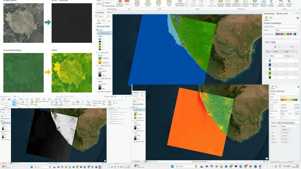
Task: Click the Options button under Statistics
Action: (x=286, y=130)
